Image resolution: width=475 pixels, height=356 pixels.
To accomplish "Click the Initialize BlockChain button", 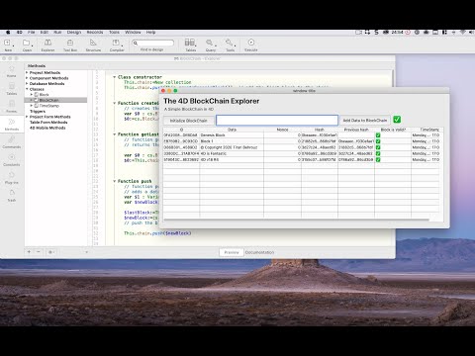I will coord(188,121).
